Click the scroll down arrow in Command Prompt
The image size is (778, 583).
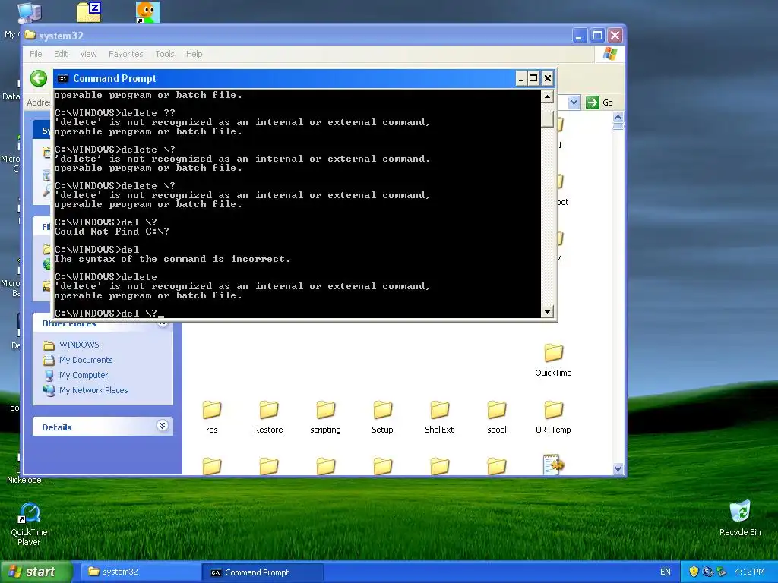(547, 311)
